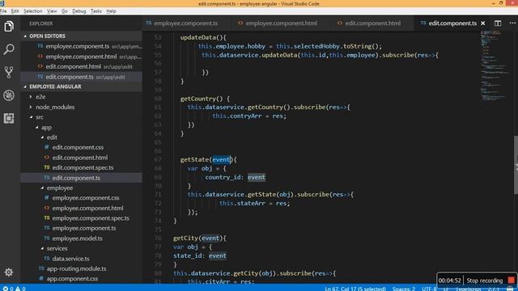Open the editor More Actions ellipsis

(512, 23)
